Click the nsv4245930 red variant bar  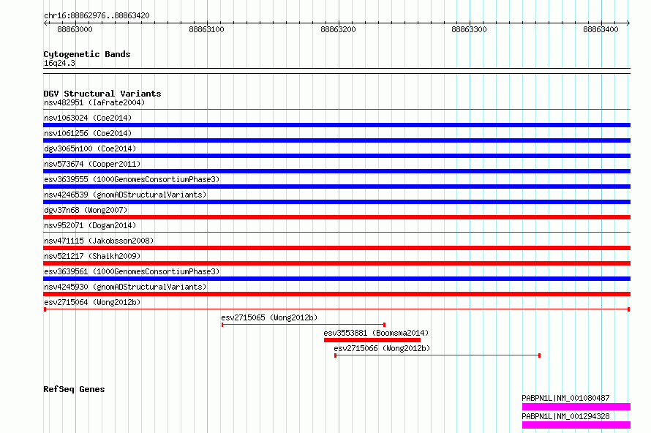(x=336, y=294)
